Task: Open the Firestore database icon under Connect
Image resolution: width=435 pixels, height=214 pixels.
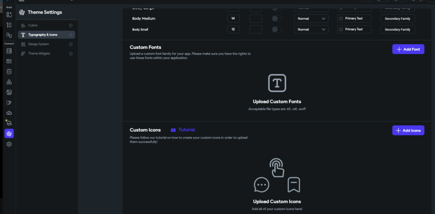Action: (9, 51)
